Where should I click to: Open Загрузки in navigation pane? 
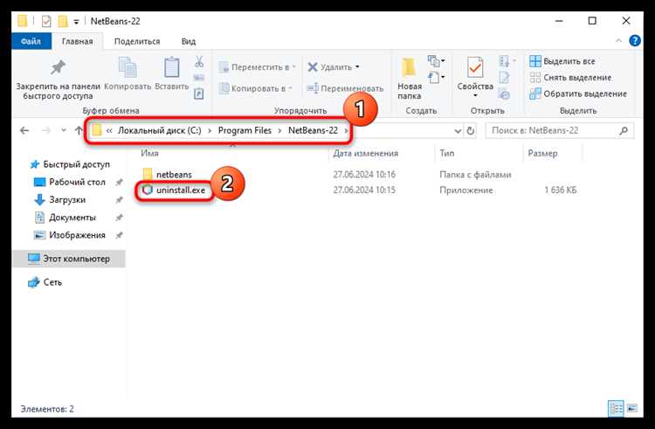point(60,200)
